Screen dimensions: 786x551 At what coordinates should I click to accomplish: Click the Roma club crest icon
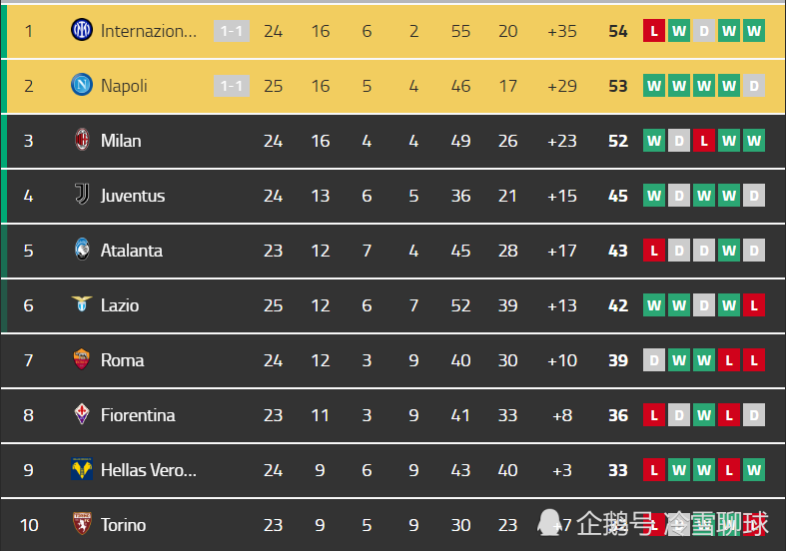[x=82, y=359]
